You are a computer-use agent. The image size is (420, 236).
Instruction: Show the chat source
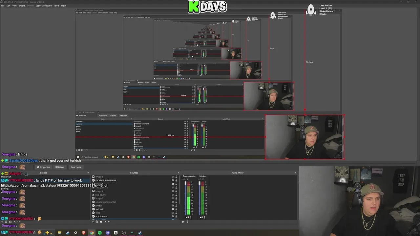[x=173, y=213]
